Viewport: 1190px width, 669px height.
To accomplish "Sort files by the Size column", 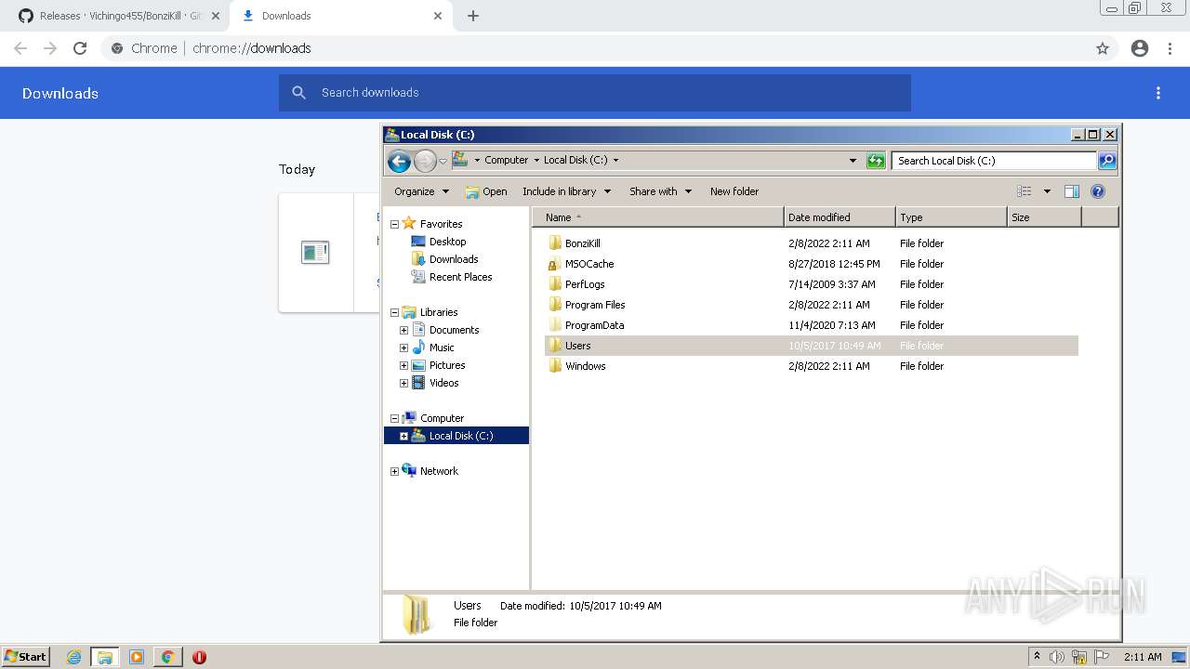I will (1044, 217).
